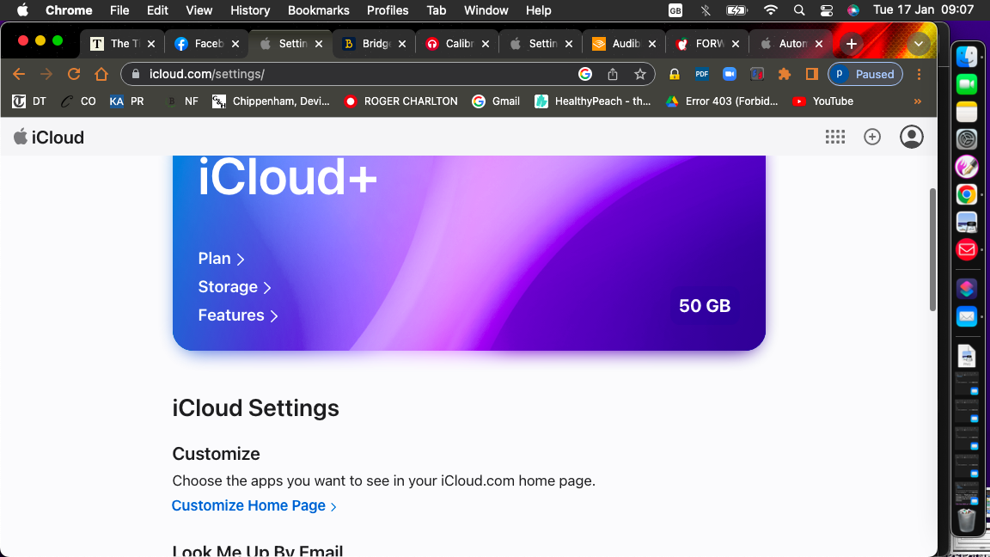Bookmark this page with the star icon
Image resolution: width=990 pixels, height=557 pixels.
(639, 74)
